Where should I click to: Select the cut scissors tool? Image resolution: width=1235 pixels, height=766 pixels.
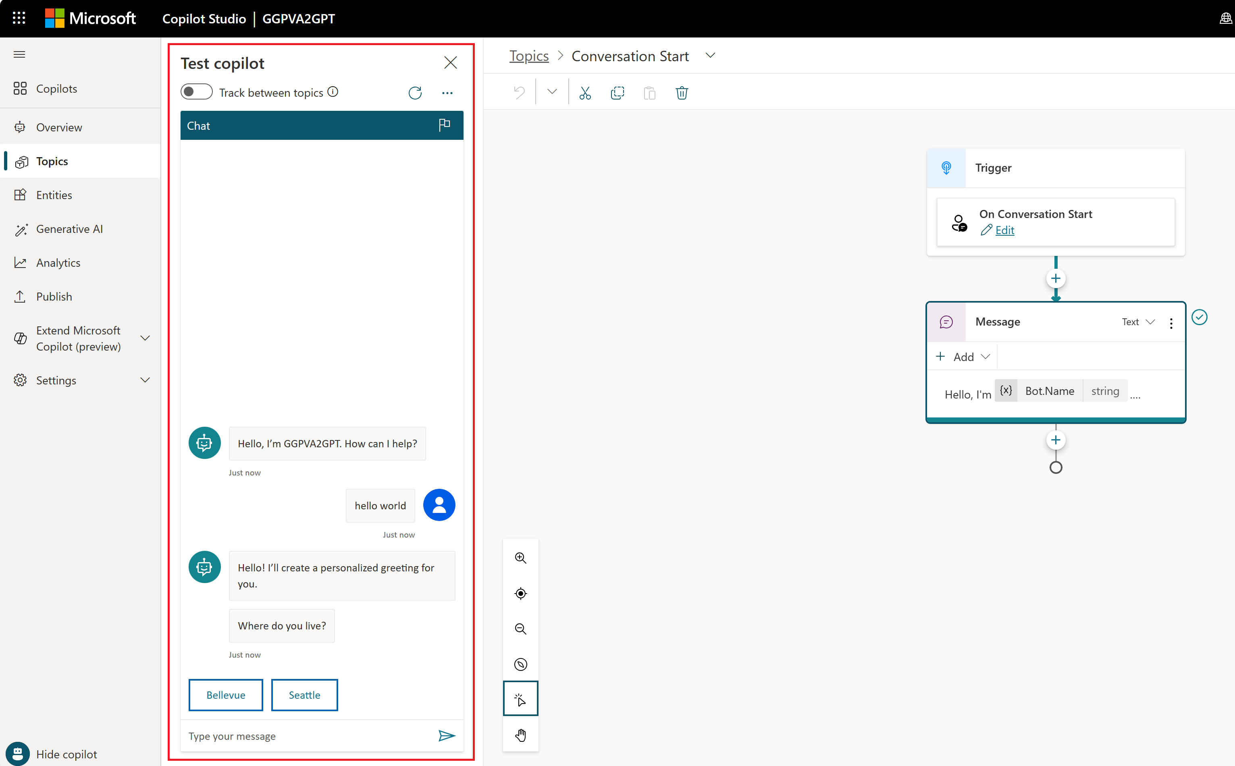[584, 93]
